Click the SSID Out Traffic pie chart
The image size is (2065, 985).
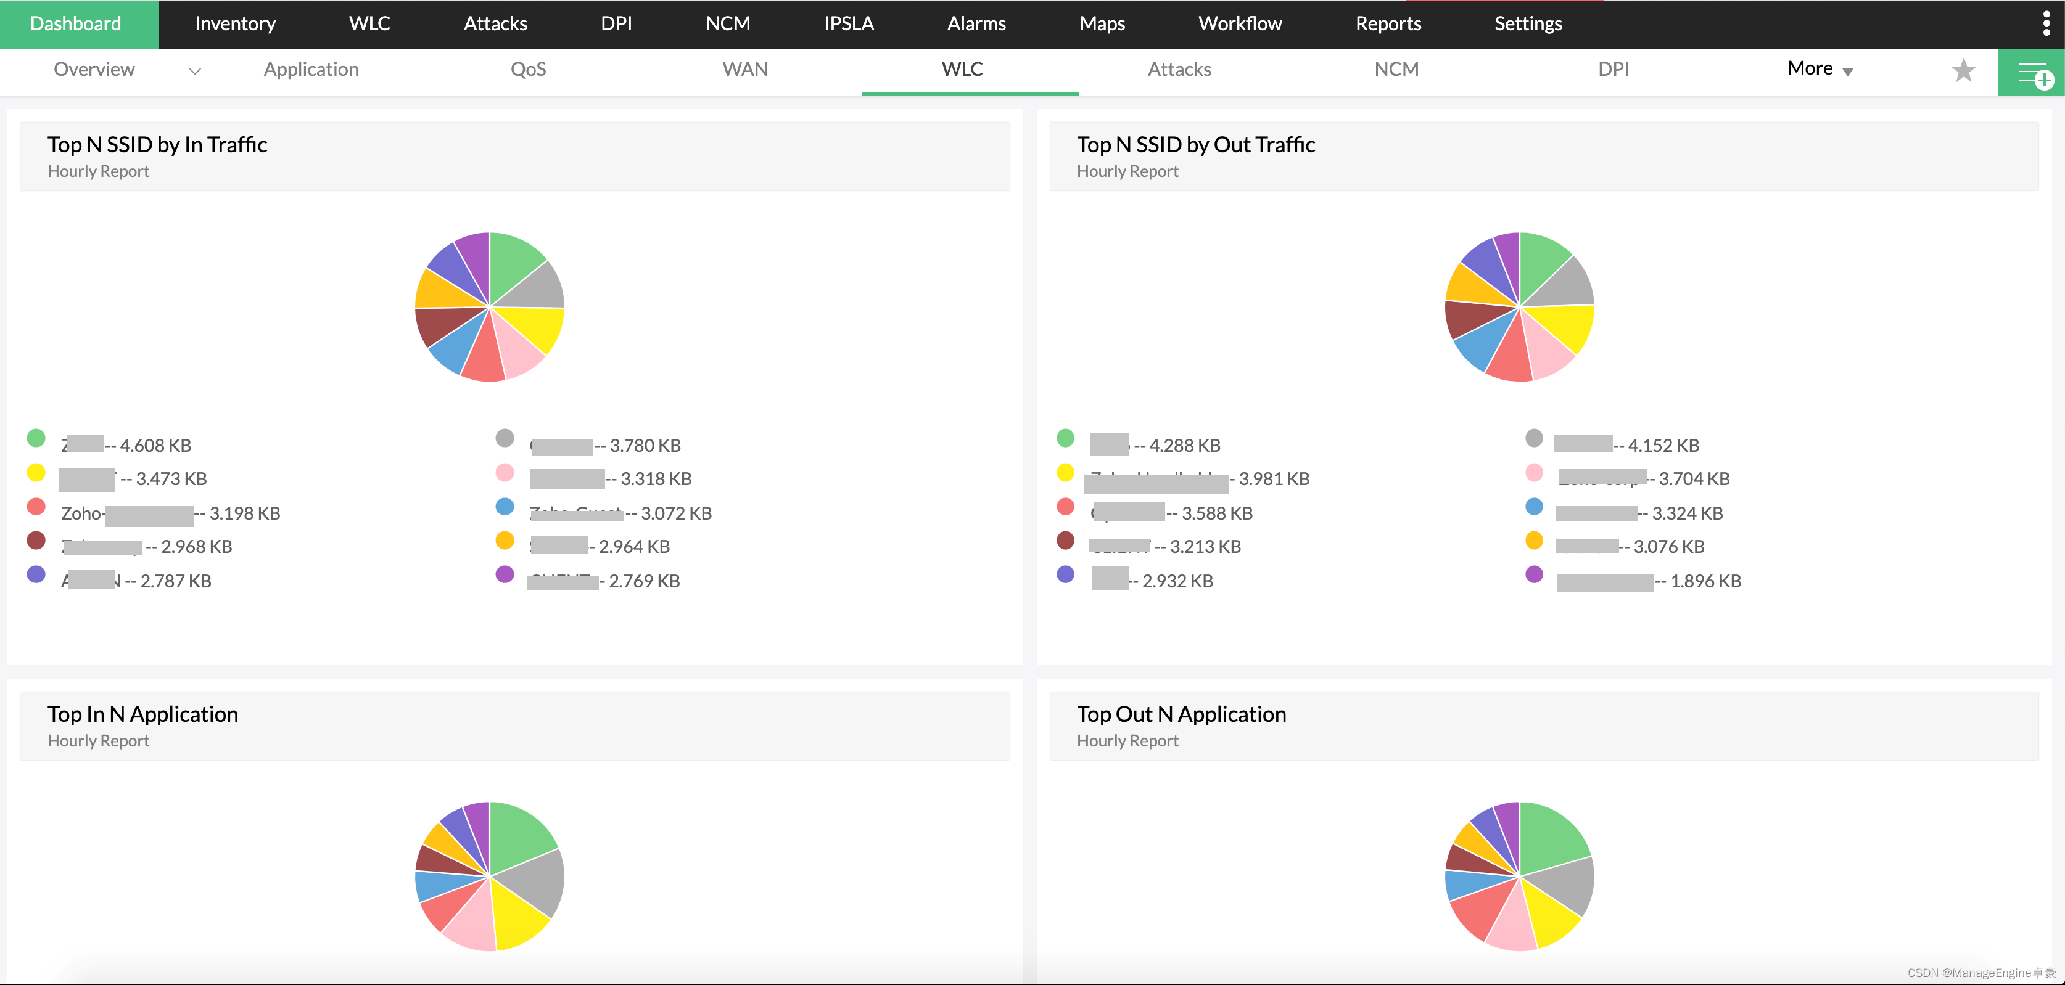(x=1519, y=307)
